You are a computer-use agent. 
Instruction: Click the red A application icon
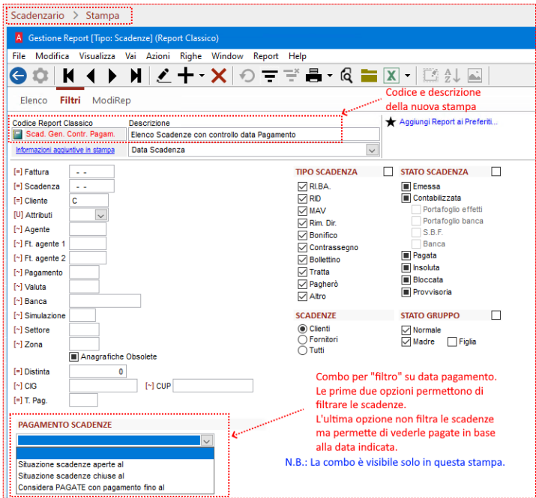pyautogui.click(x=19, y=37)
